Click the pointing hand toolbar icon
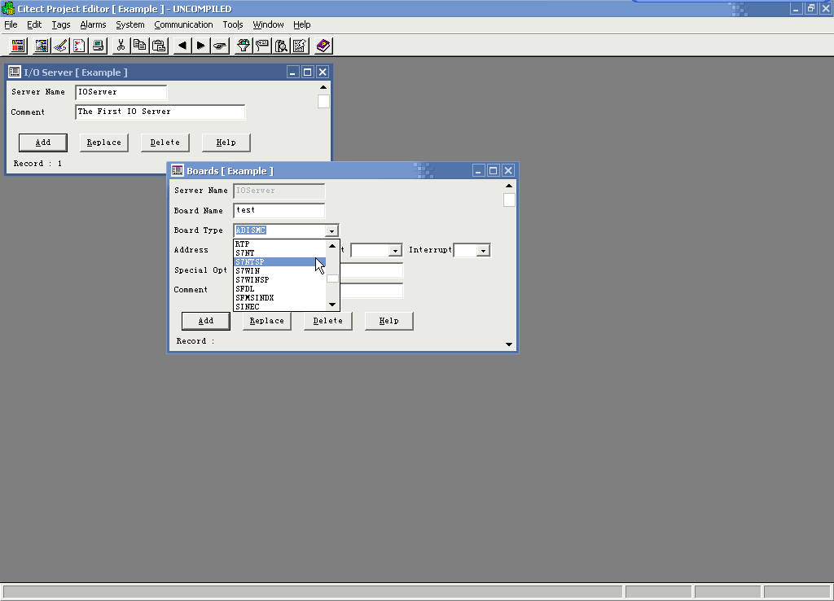Image resolution: width=834 pixels, height=601 pixels. point(220,46)
